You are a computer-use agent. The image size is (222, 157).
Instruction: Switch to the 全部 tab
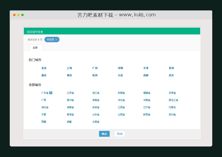[x=36, y=47]
